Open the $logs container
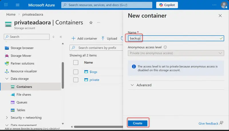229x131 pixels. [93, 72]
